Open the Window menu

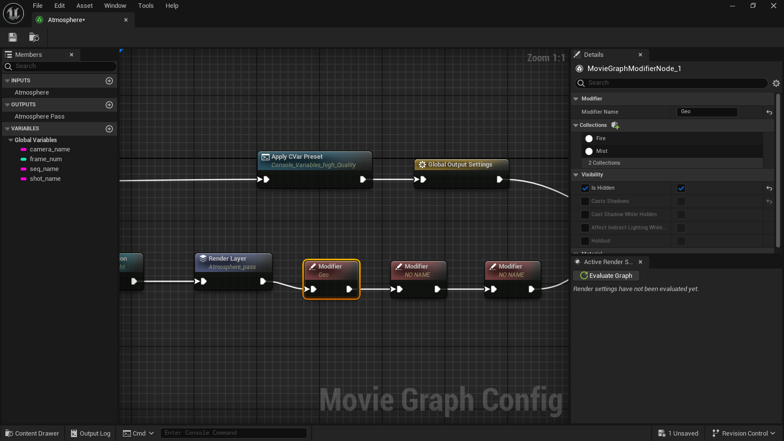tap(115, 6)
